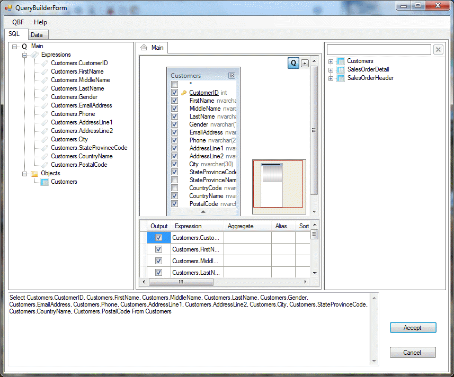Expand the SalesOrderHeader table node
The height and width of the screenshot is (377, 454).
[331, 78]
